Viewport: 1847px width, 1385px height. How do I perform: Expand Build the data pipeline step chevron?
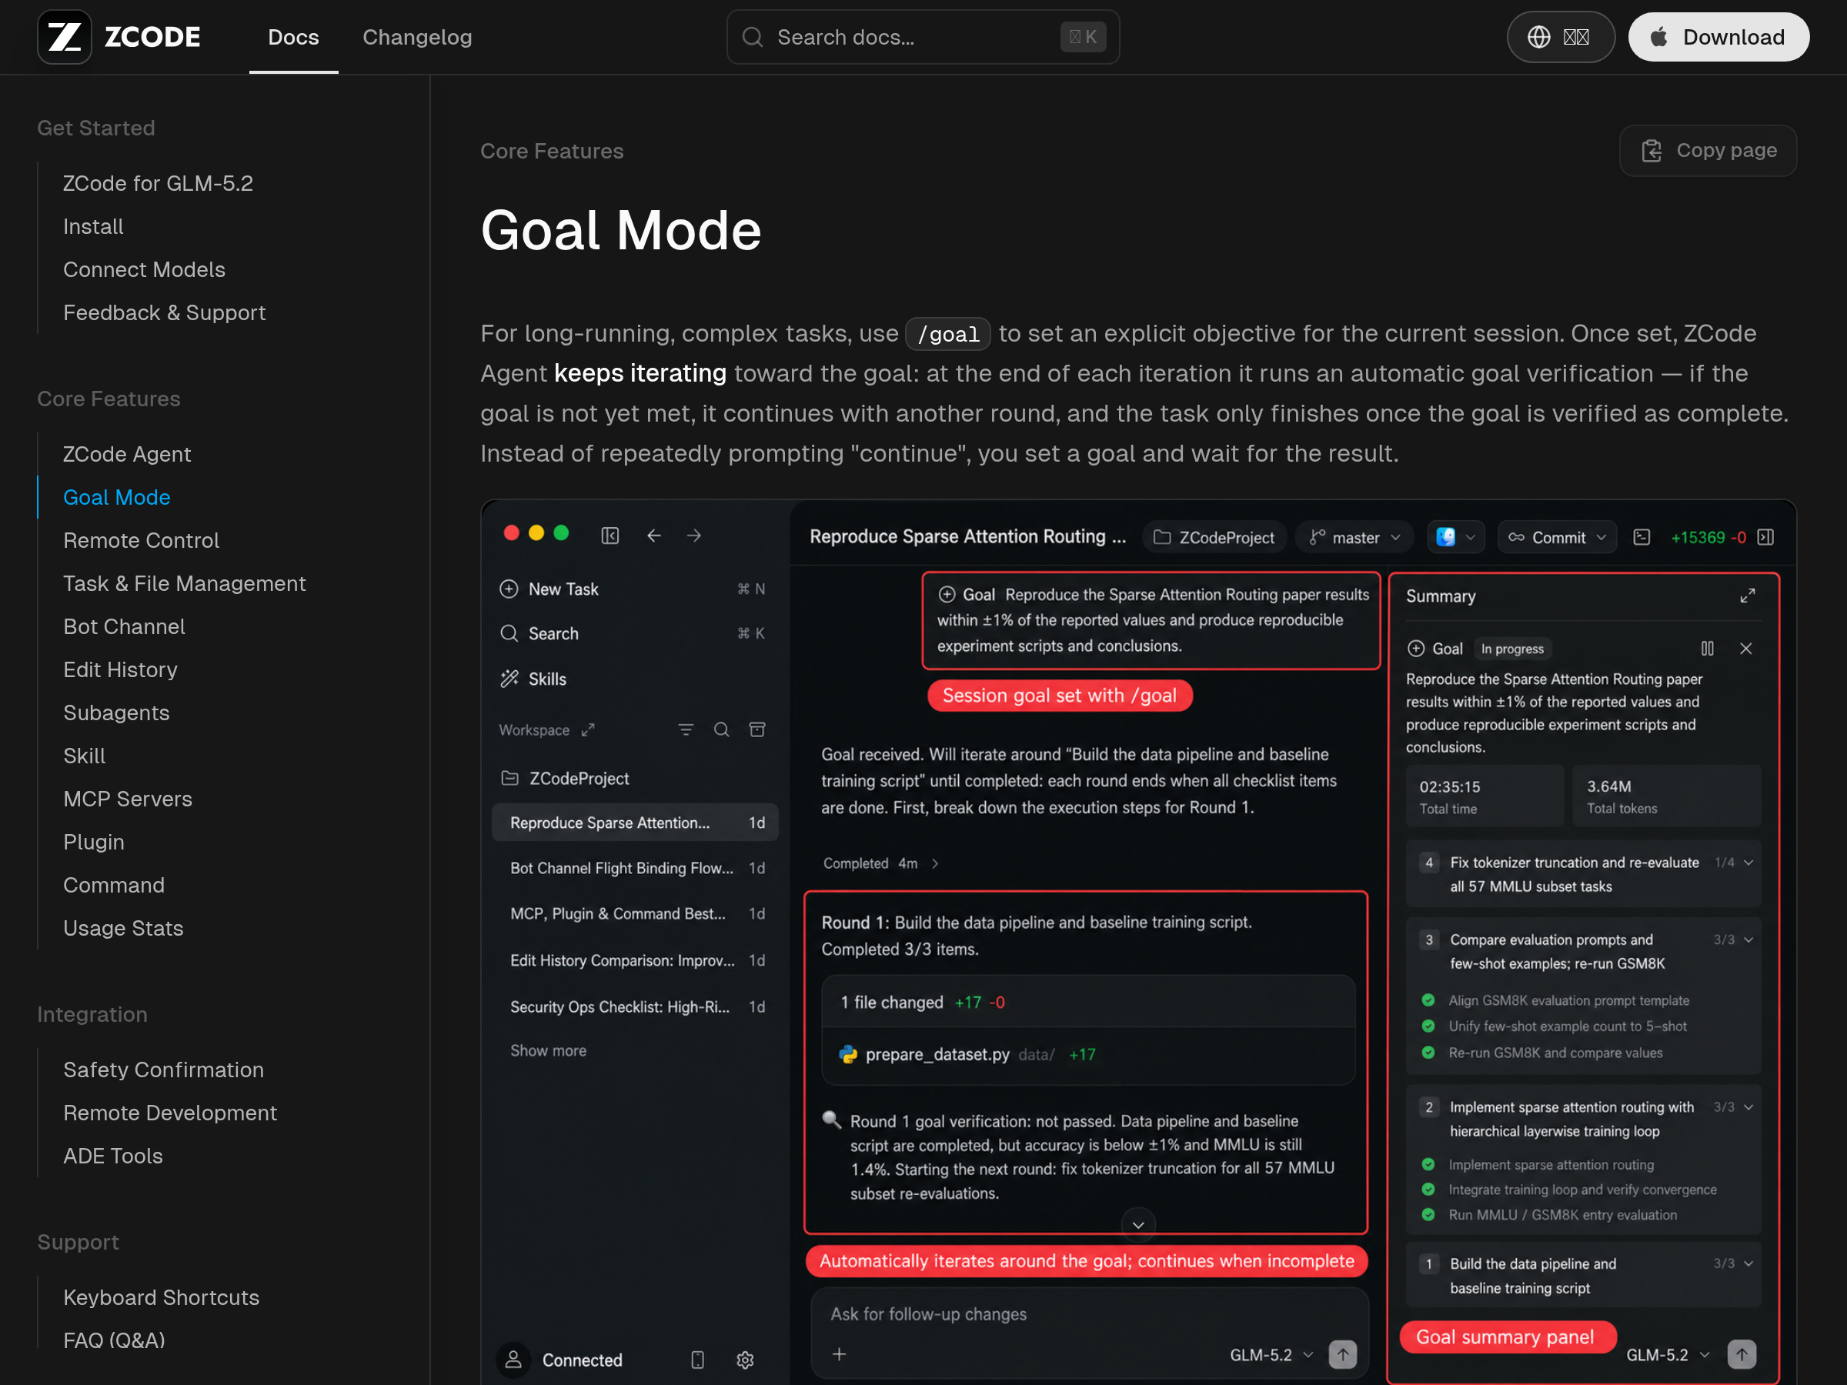(x=1748, y=1263)
